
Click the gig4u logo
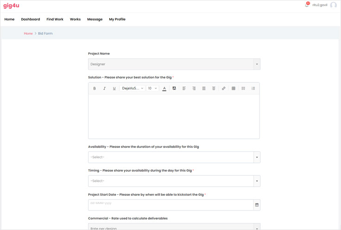pyautogui.click(x=11, y=6)
